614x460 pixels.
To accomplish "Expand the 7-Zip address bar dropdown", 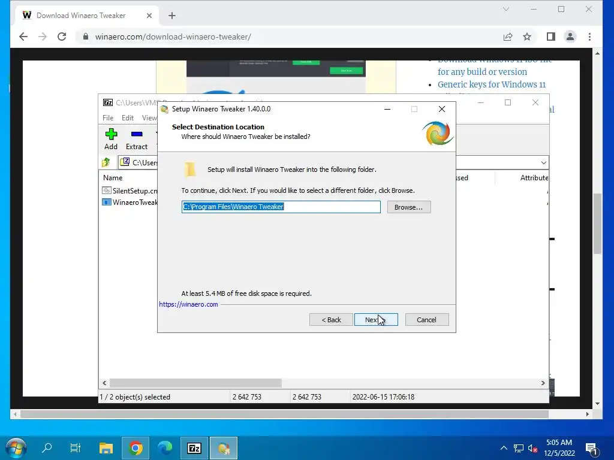I will pos(543,163).
